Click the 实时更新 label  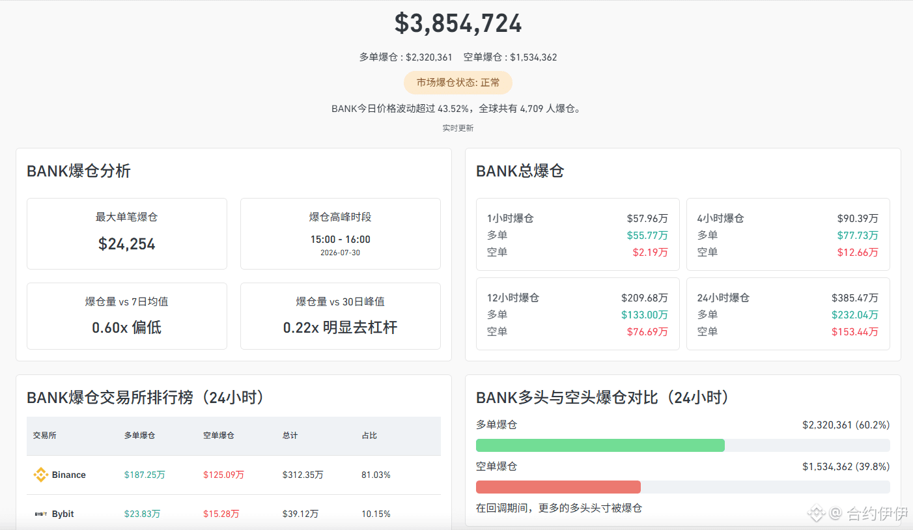coord(458,128)
